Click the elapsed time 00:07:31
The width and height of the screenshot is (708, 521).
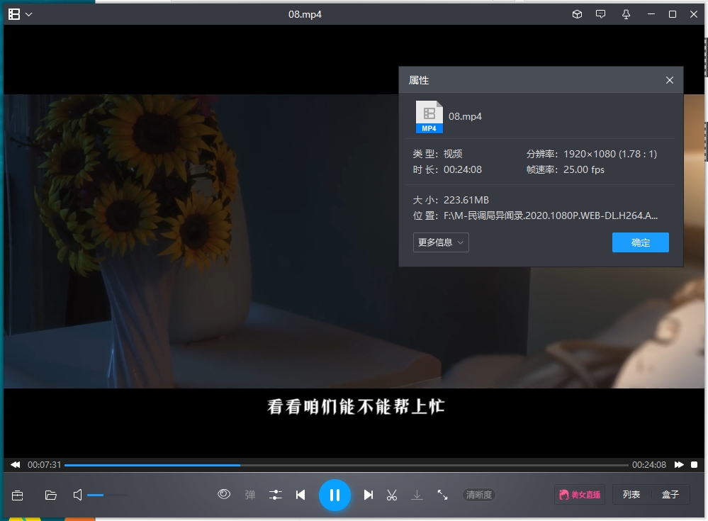pyautogui.click(x=44, y=464)
